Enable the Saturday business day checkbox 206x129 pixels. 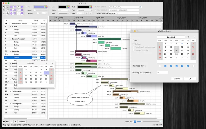coord(193,66)
